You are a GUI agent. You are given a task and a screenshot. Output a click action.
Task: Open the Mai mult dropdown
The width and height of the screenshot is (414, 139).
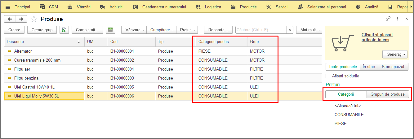(309, 30)
